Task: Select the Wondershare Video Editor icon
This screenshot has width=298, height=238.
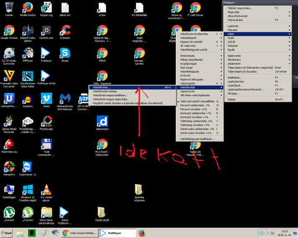Action: [28, 79]
